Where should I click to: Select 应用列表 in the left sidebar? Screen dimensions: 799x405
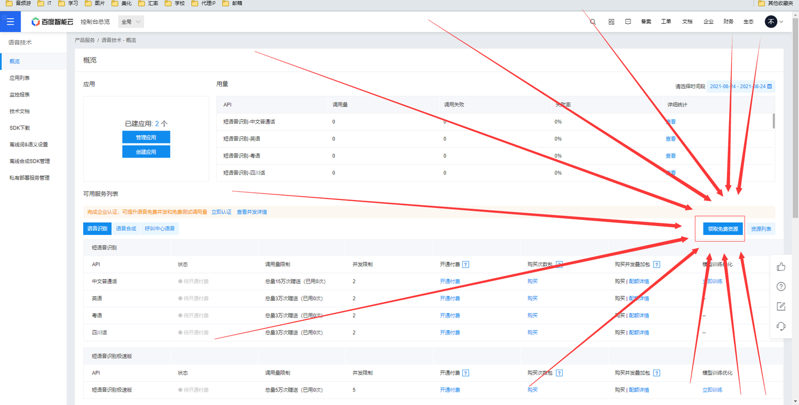point(20,78)
